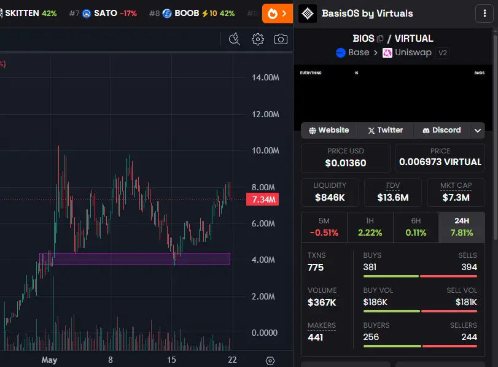Screen dimensions: 498x367
Task: Open the three-dot options menu for BasisOS
Action: [484, 14]
